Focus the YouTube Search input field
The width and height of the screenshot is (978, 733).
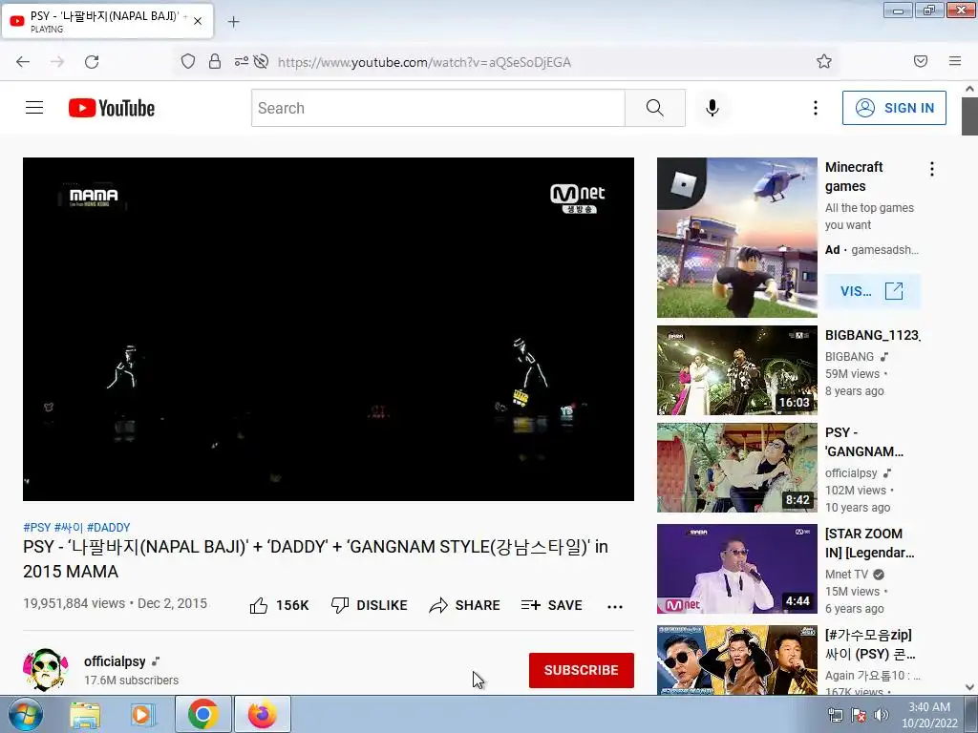pyautogui.click(x=437, y=108)
